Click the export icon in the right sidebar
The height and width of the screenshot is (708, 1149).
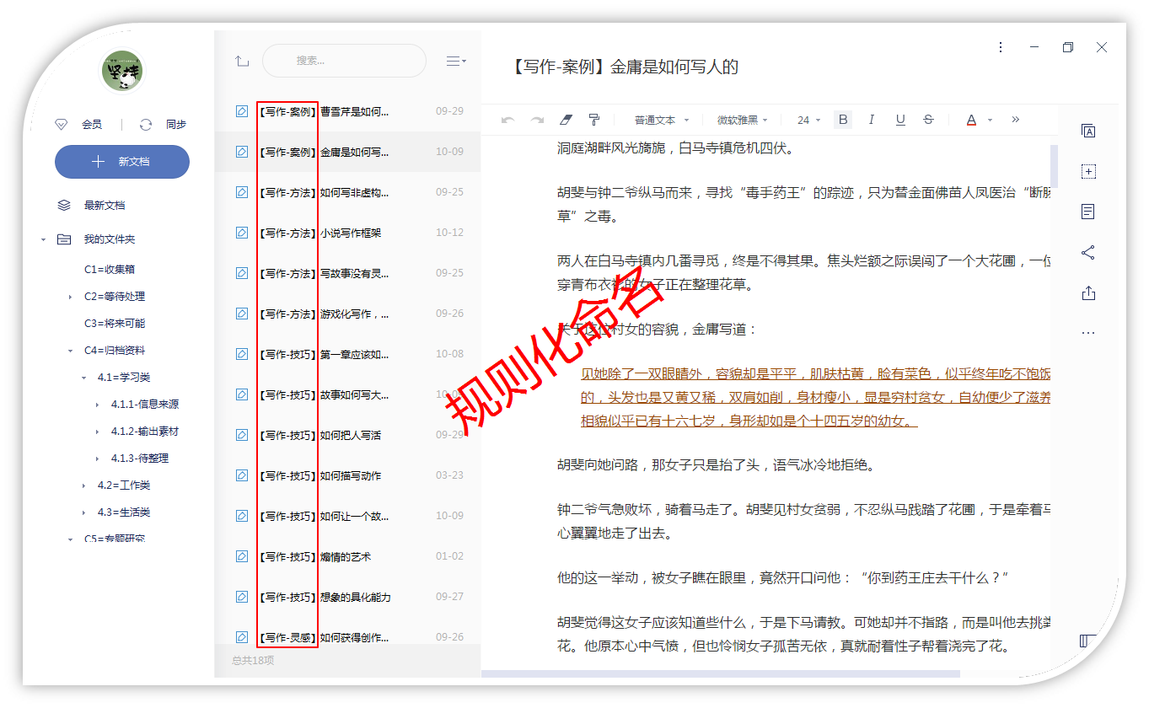click(x=1088, y=292)
